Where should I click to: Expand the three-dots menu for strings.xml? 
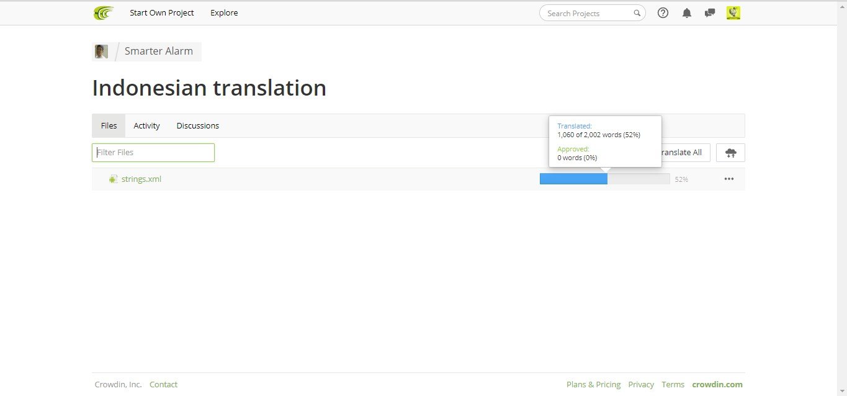(728, 179)
